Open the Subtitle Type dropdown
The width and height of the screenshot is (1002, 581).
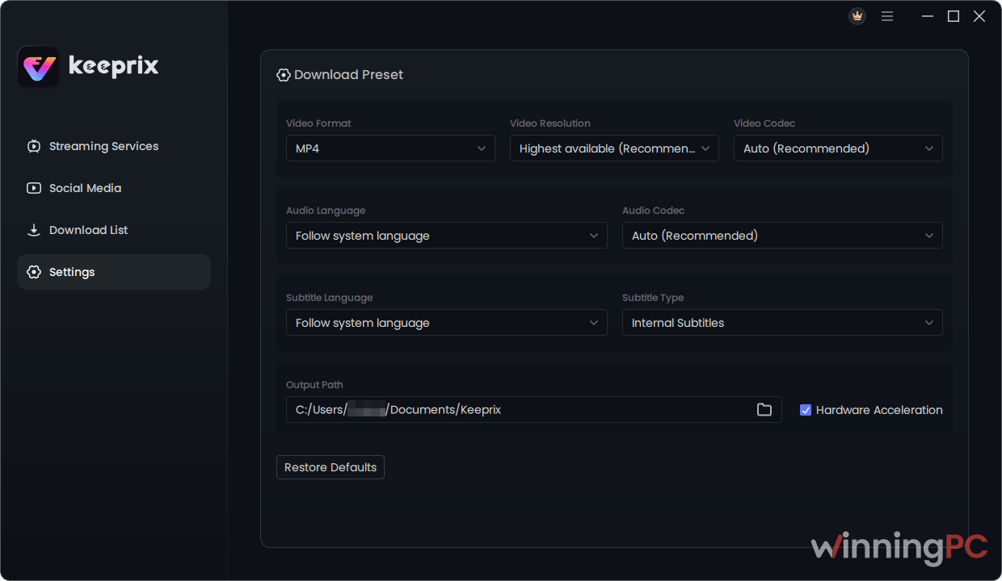click(782, 323)
